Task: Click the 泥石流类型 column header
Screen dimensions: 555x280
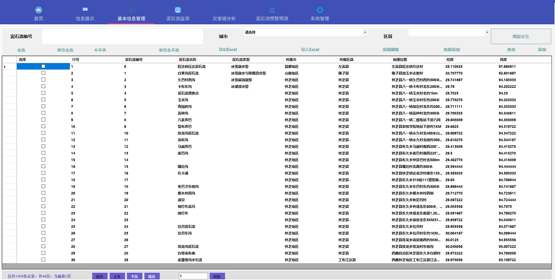Action: [257, 59]
